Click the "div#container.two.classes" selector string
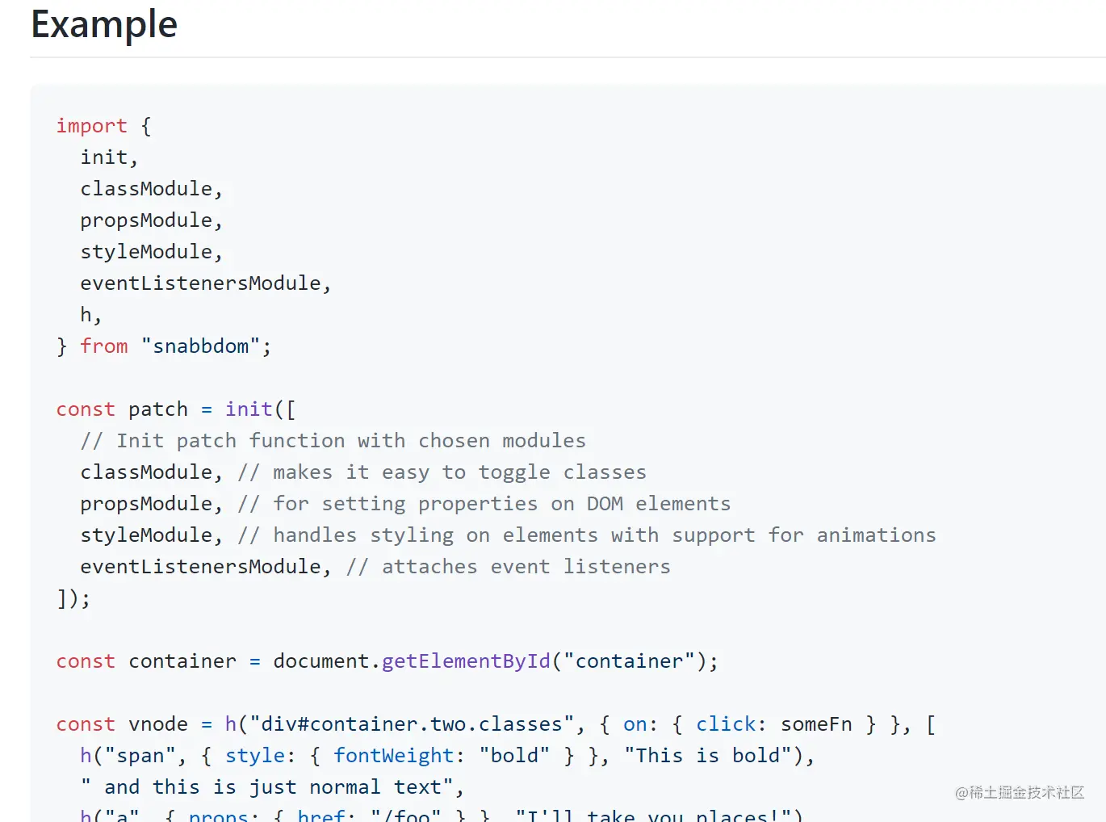 click(x=412, y=724)
